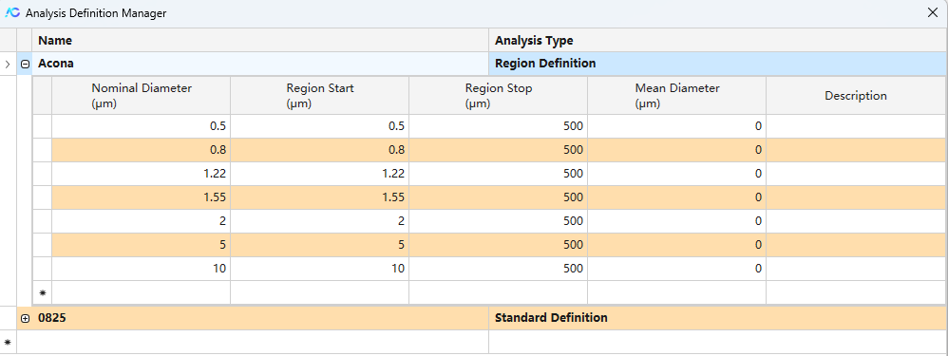The image size is (948, 356).
Task: Click Mean Diameter cell in 0.5 row
Action: click(677, 126)
